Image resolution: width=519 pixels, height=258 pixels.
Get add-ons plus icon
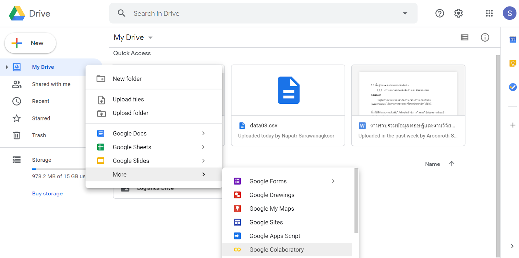pyautogui.click(x=513, y=125)
